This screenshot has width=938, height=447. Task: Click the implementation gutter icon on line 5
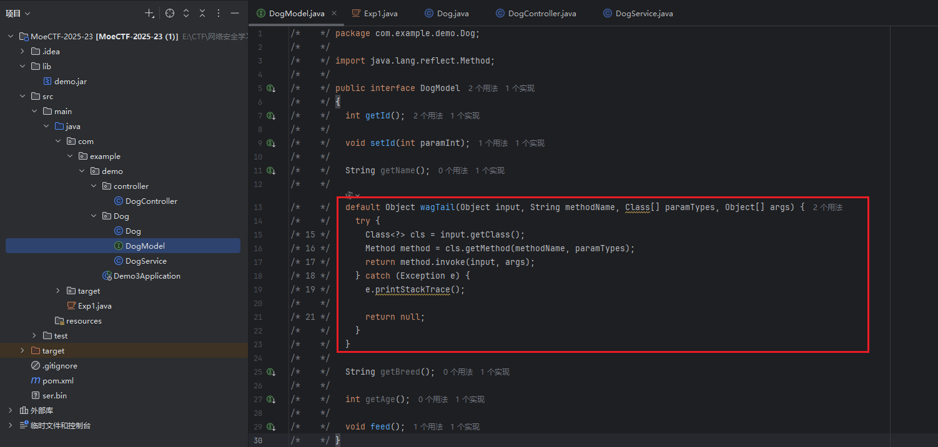[271, 89]
